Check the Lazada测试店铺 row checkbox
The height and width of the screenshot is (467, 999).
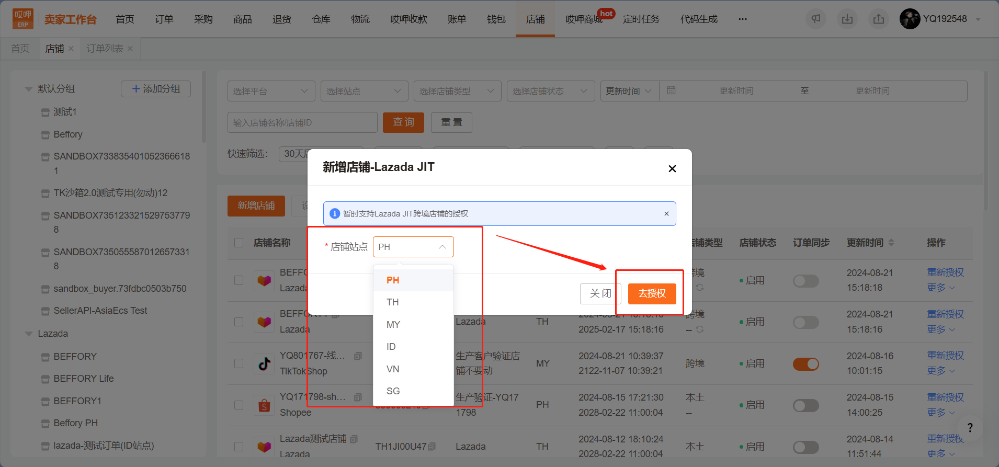pyautogui.click(x=239, y=447)
